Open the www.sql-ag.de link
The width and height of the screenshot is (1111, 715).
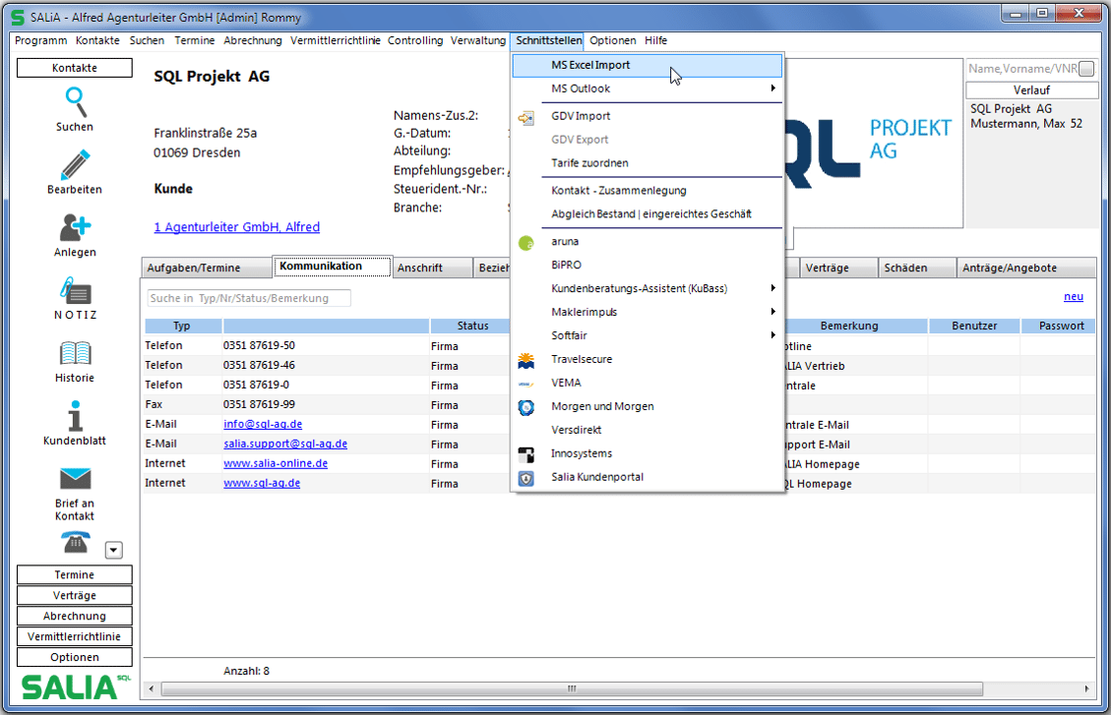pyautogui.click(x=262, y=484)
